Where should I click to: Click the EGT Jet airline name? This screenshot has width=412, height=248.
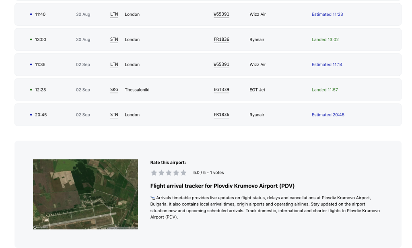point(257,90)
